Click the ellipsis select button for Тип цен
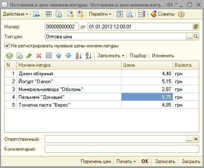 tap(189, 37)
